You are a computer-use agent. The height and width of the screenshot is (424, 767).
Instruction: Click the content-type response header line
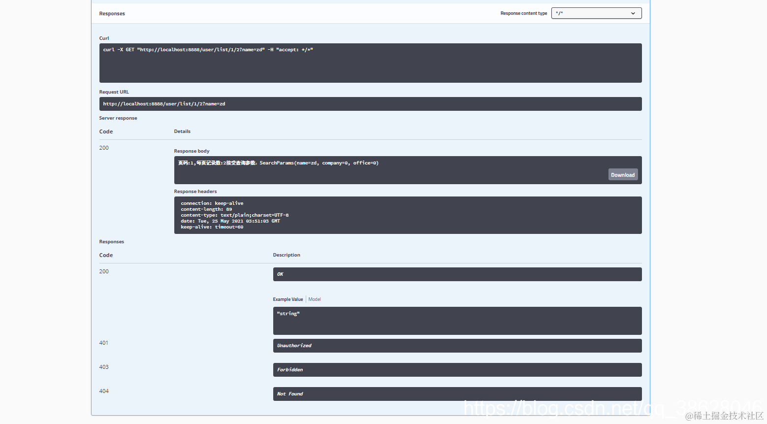234,215
